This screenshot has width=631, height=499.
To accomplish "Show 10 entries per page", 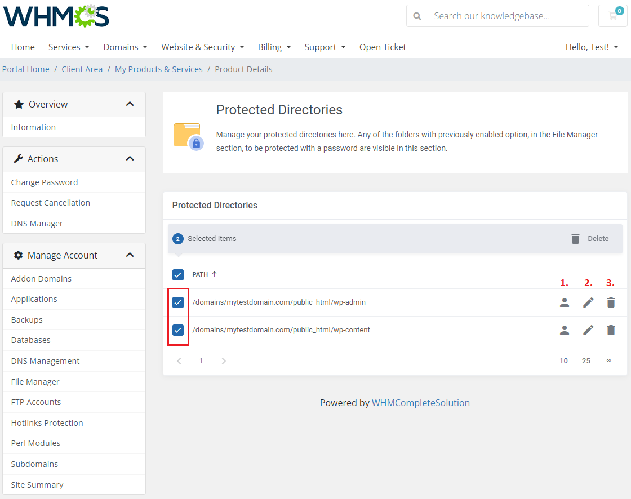I will (x=563, y=360).
